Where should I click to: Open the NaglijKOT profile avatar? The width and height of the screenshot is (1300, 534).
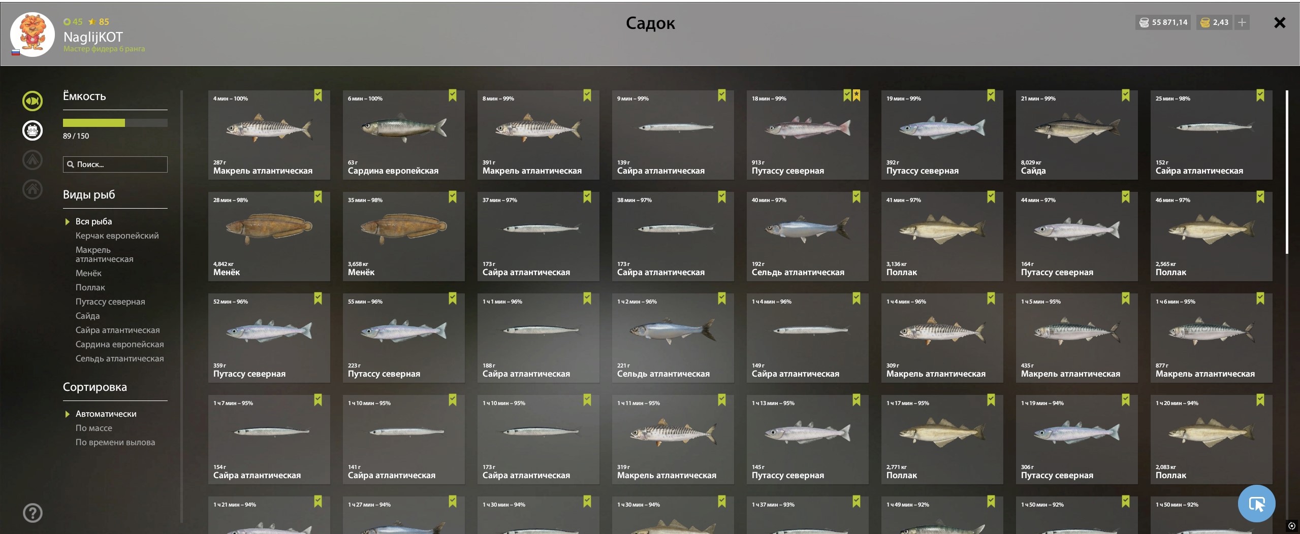33,35
